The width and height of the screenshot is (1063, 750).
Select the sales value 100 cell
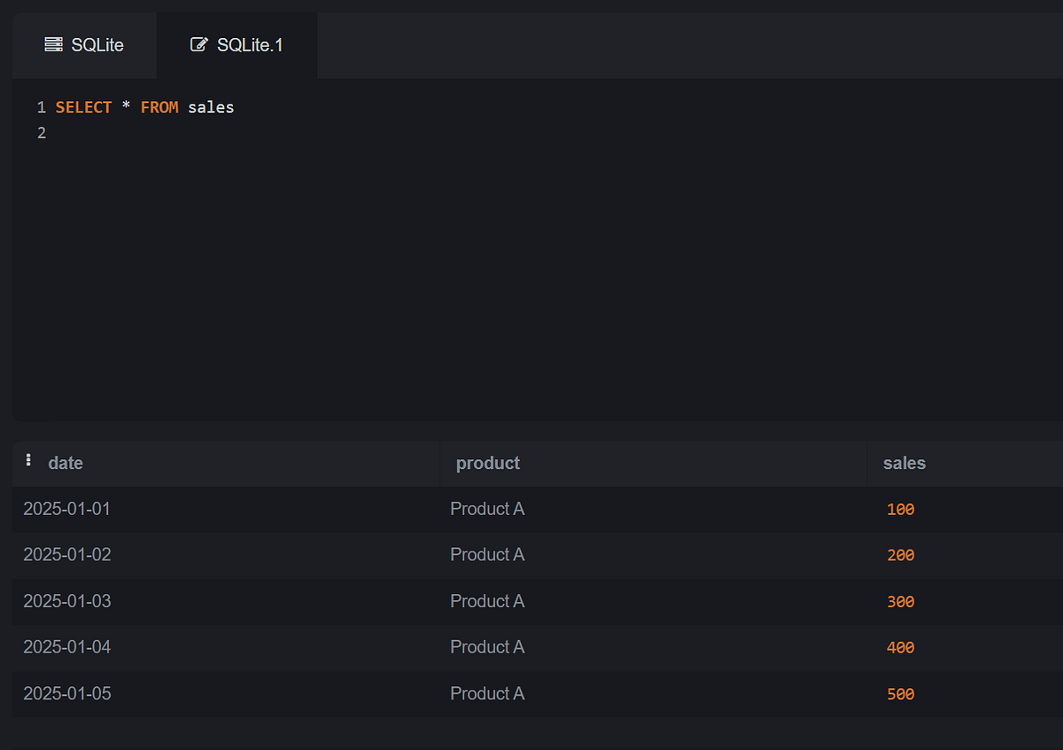900,510
